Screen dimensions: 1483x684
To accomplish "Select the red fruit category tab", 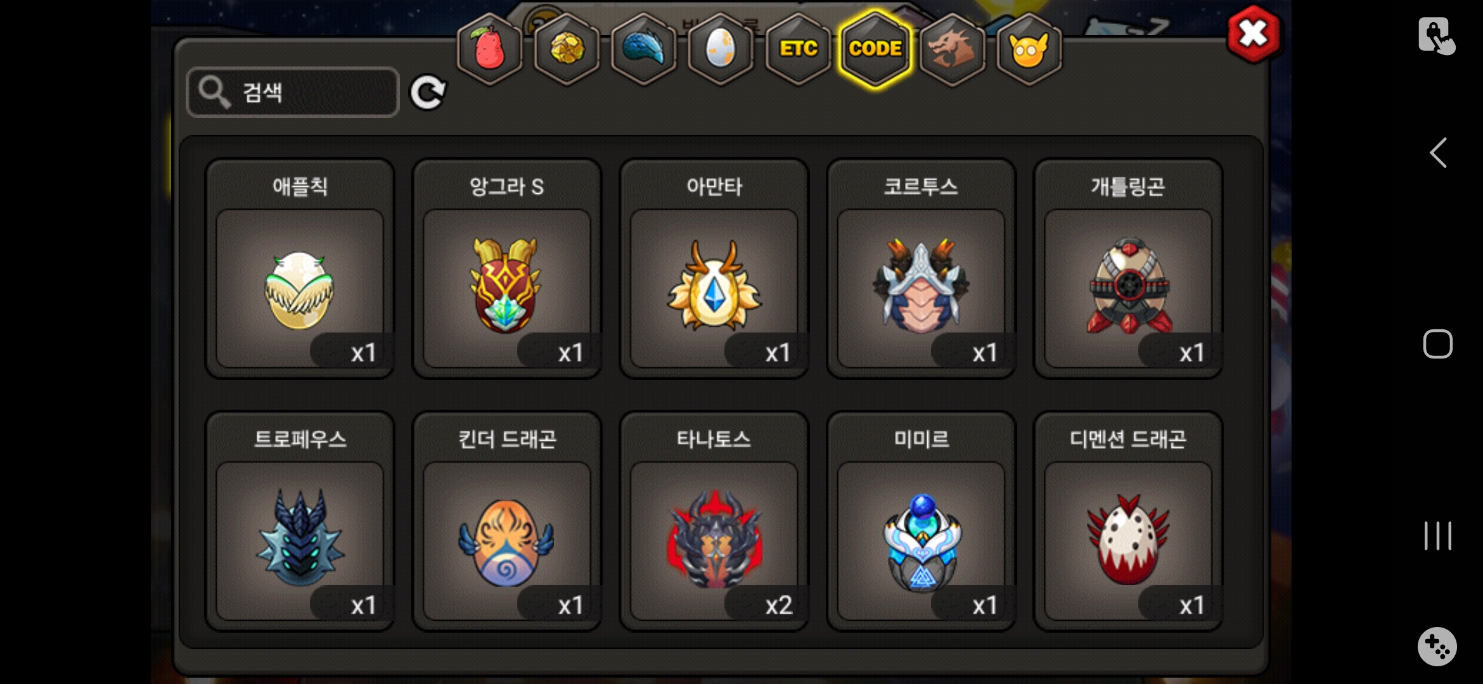I will (489, 49).
